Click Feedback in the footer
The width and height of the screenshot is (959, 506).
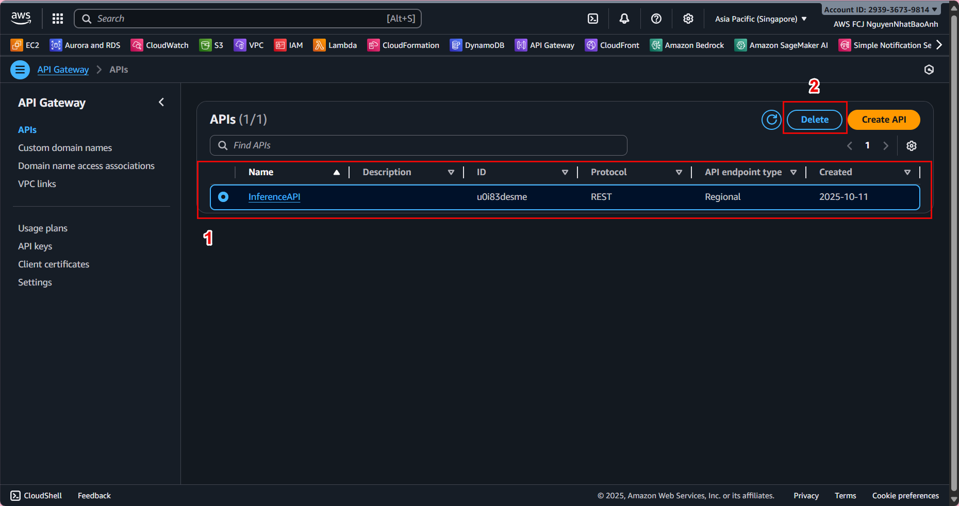(94, 496)
